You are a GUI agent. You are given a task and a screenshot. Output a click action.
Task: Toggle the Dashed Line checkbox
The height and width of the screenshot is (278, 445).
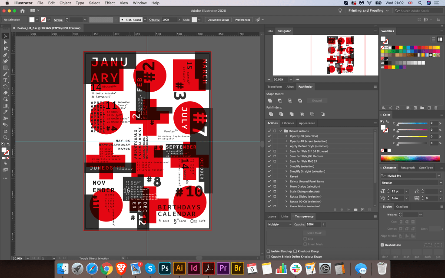[382, 245]
